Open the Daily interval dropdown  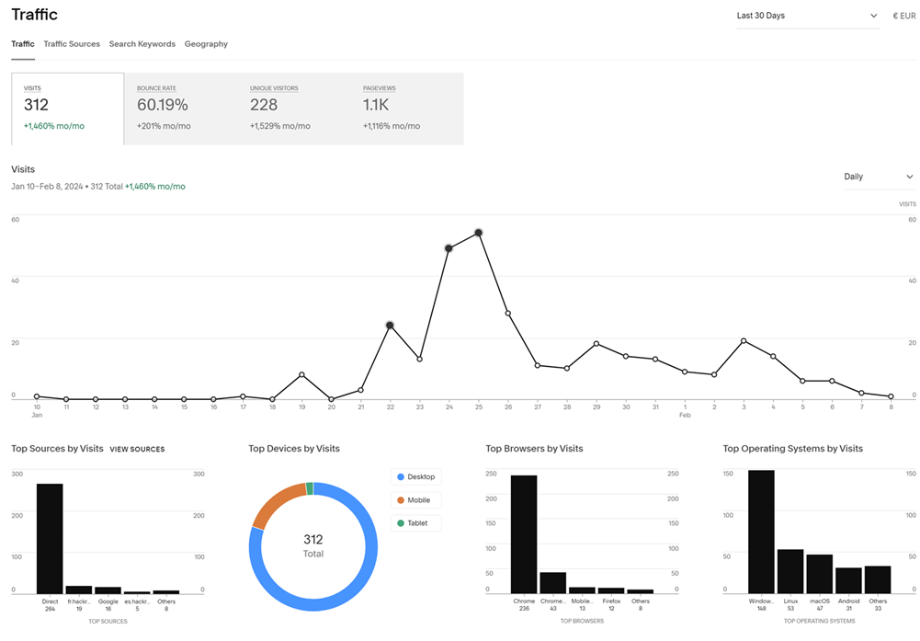[879, 177]
